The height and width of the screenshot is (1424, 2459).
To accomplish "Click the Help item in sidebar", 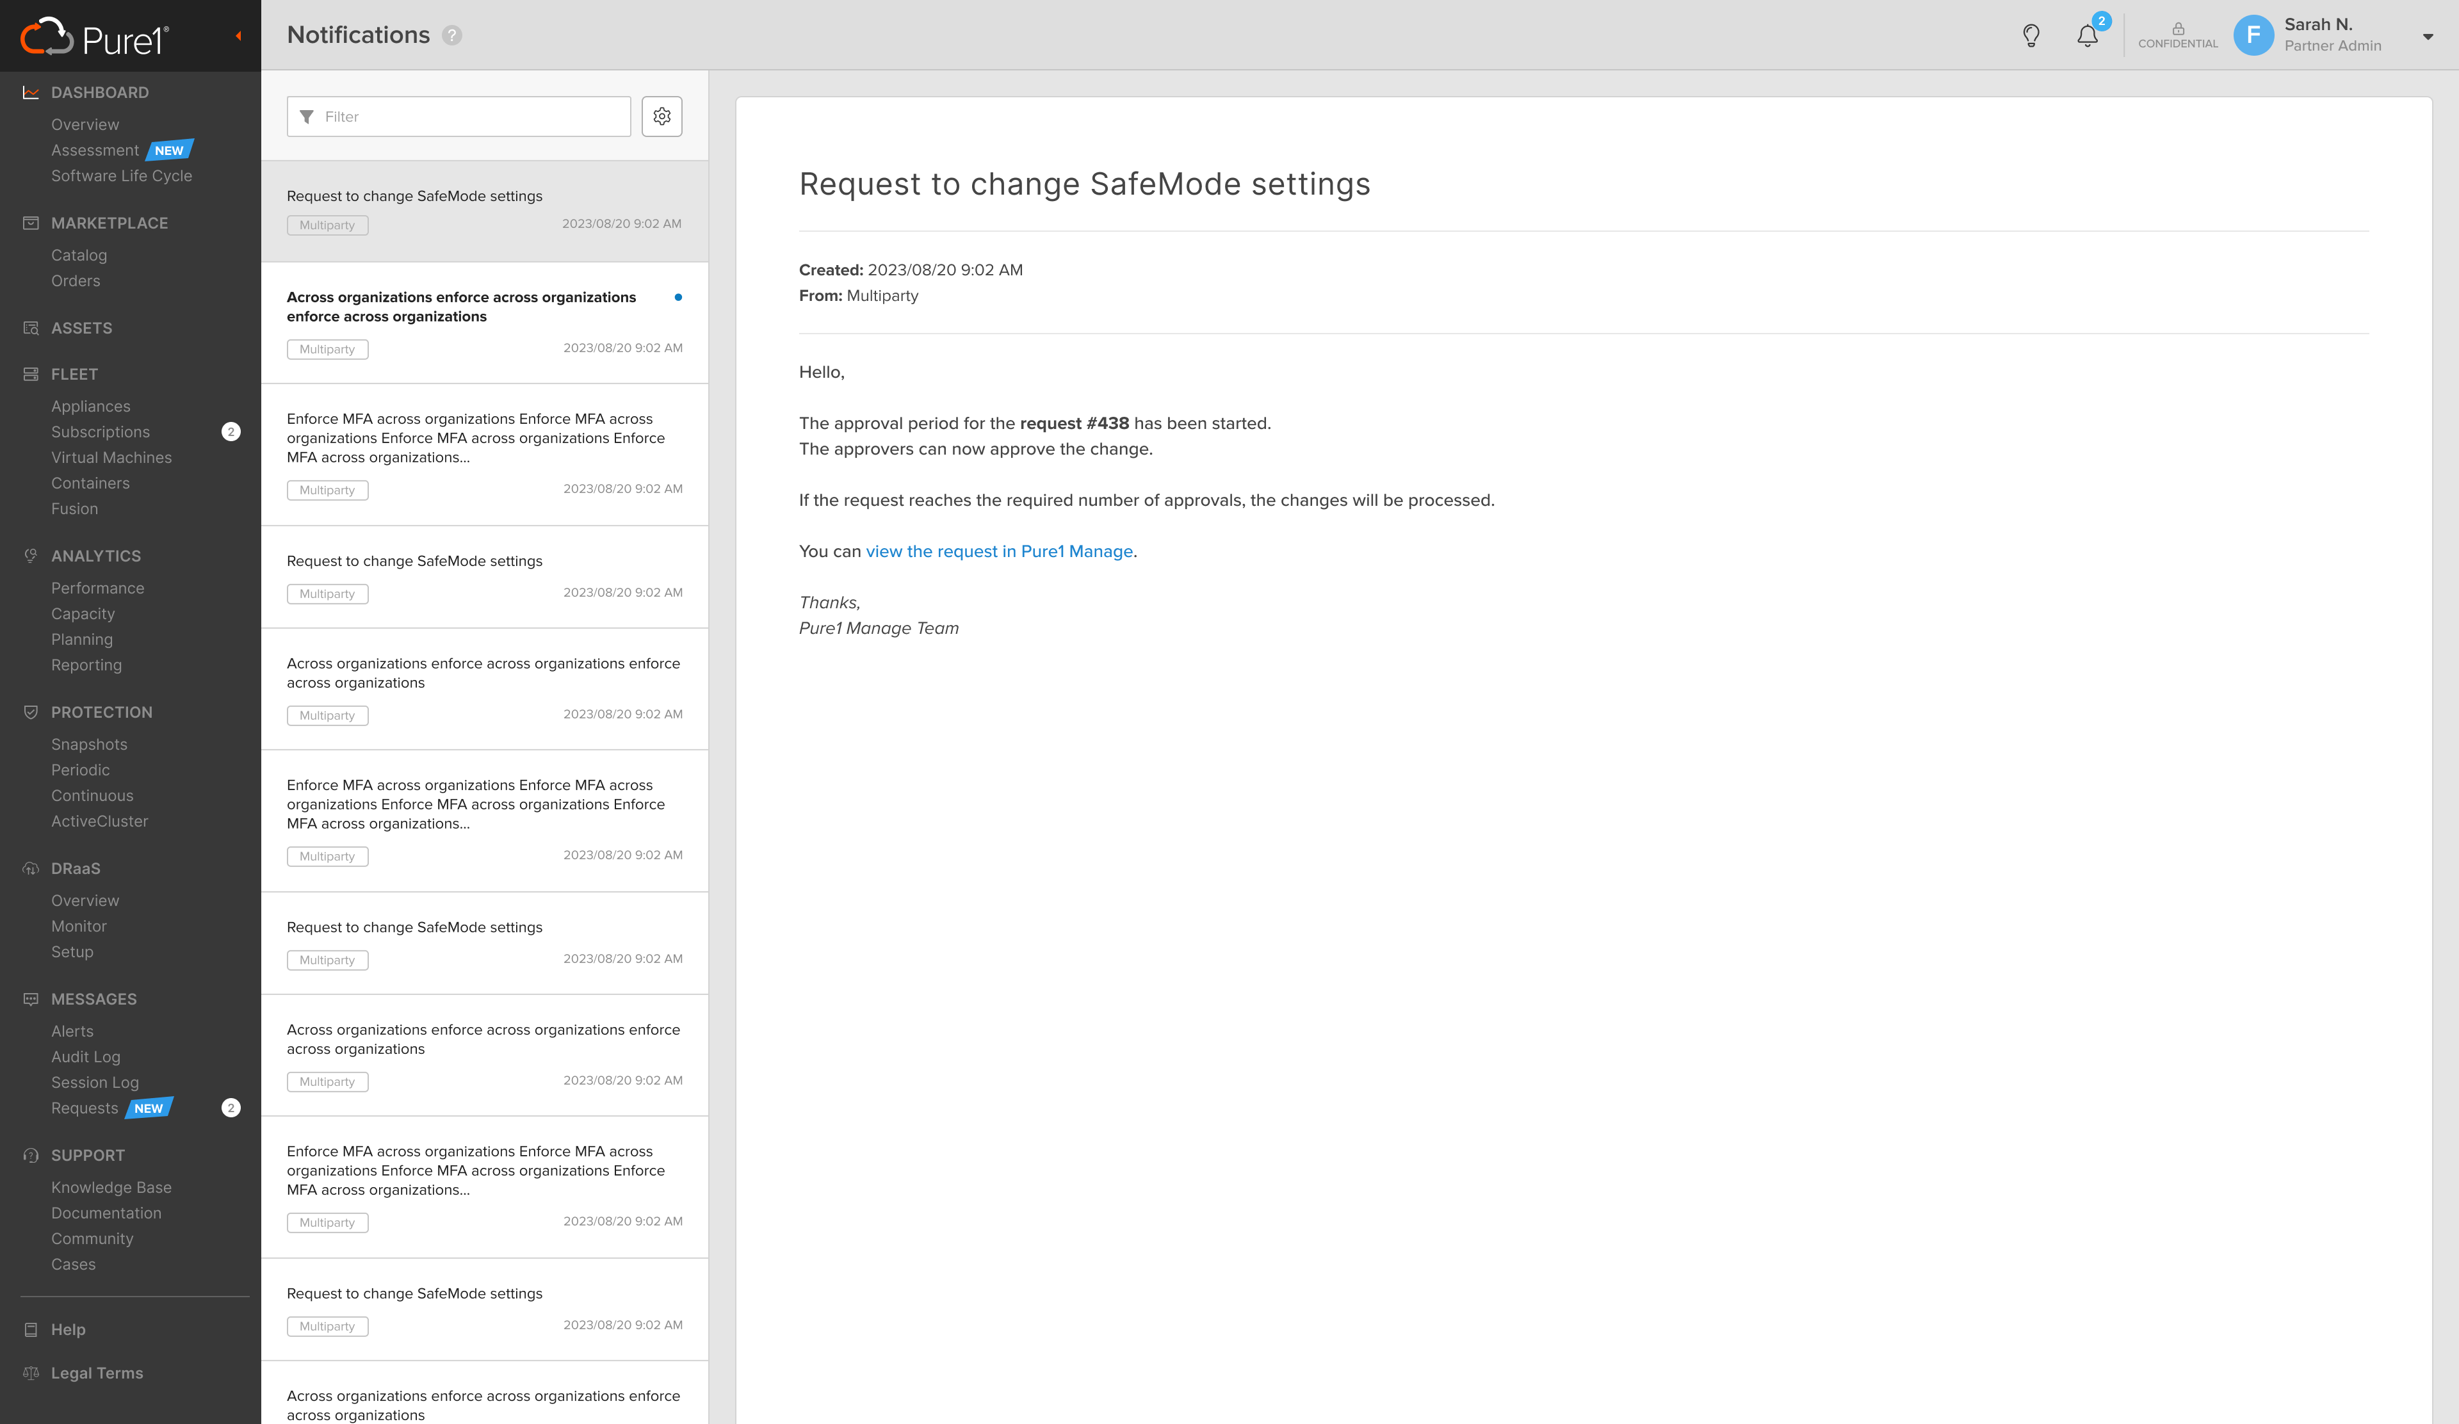I will 69,1329.
